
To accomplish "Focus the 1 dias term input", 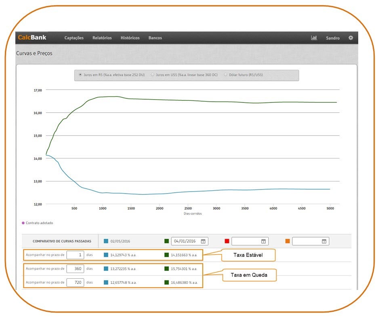I will point(75,255).
